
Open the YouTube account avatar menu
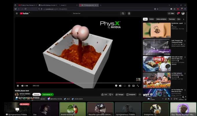coord(183,13)
